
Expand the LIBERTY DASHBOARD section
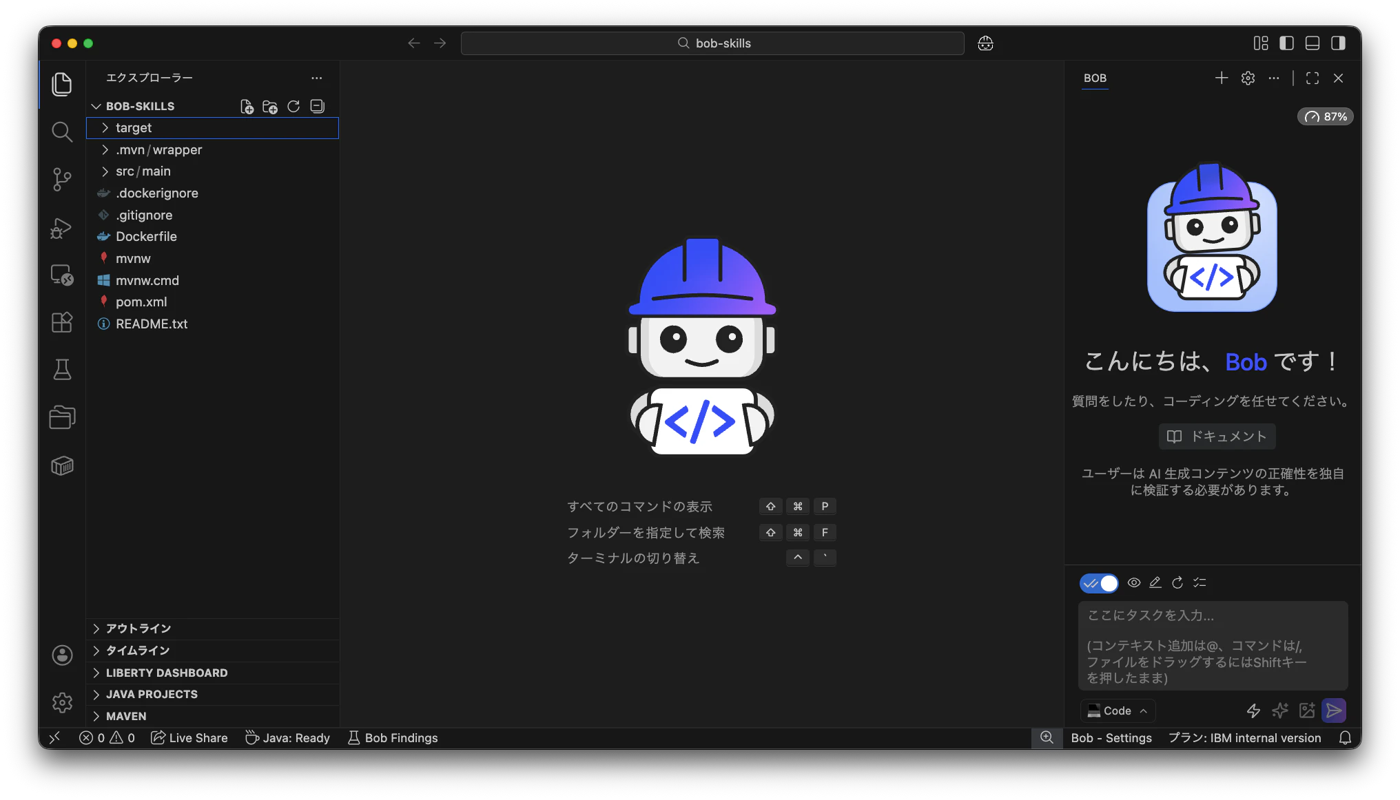(x=167, y=673)
